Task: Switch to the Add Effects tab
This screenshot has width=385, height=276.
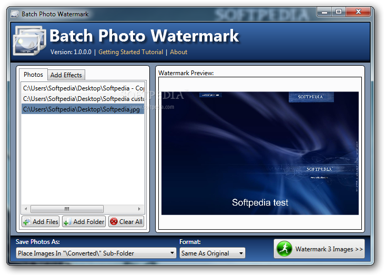Action: pyautogui.click(x=66, y=75)
